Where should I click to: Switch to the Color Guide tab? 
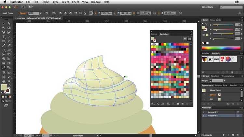pos(216,20)
